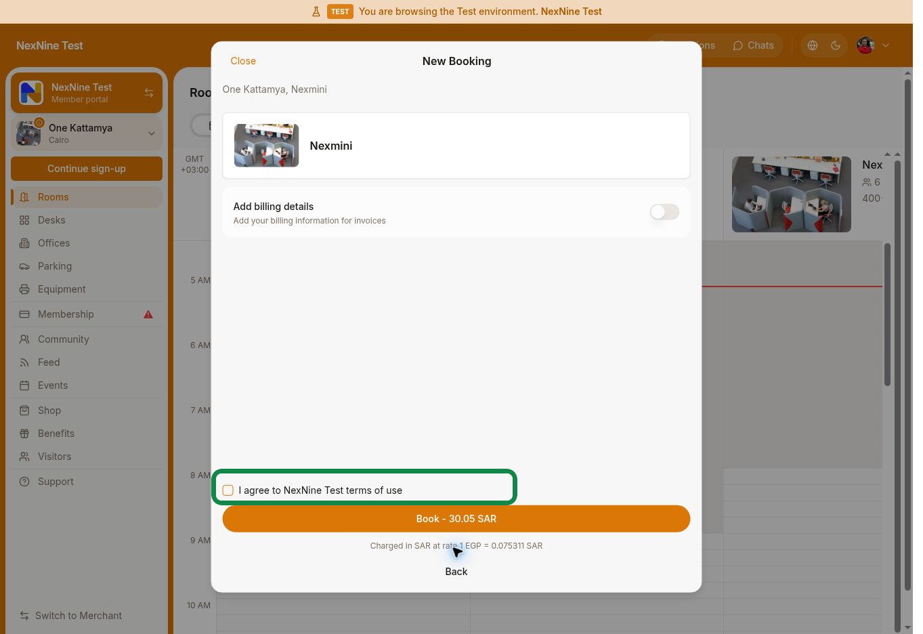Screen dimensions: 923x634
Task: Click the Benefits gift icon
Action: (24, 434)
